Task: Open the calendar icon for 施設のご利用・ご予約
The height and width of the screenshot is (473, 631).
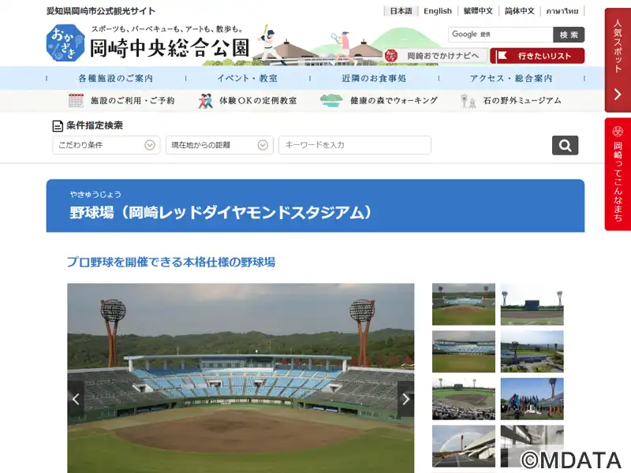Action: coord(76,101)
